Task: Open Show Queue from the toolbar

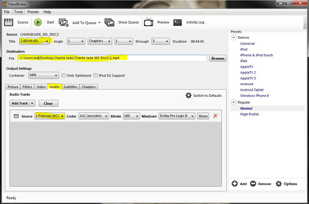Action: point(109,22)
